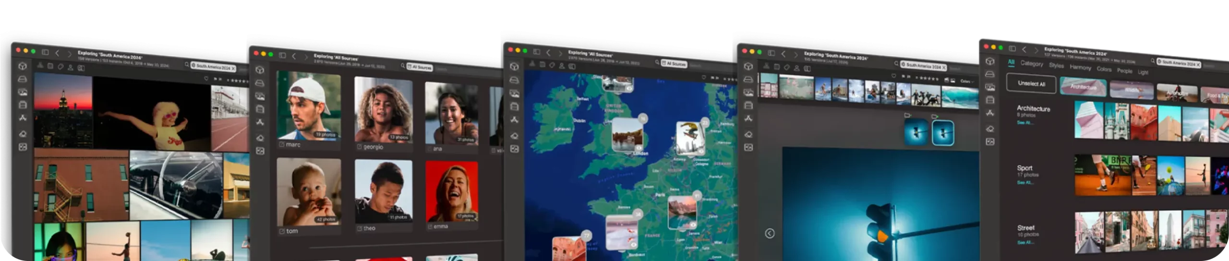This screenshot has height=261, width=1229.
Task: Switch to the Category tab
Action: (1032, 63)
